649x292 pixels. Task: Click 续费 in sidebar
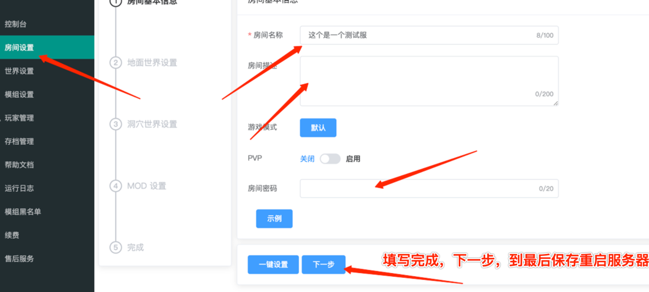pos(12,235)
